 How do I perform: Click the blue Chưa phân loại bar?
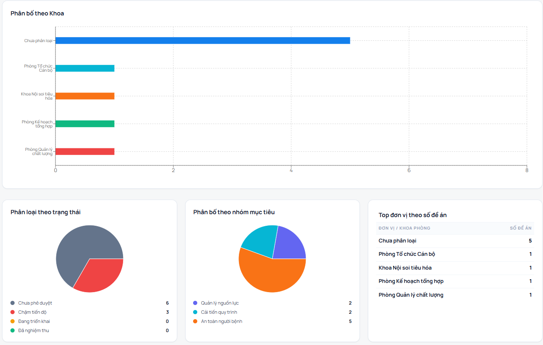(203, 40)
